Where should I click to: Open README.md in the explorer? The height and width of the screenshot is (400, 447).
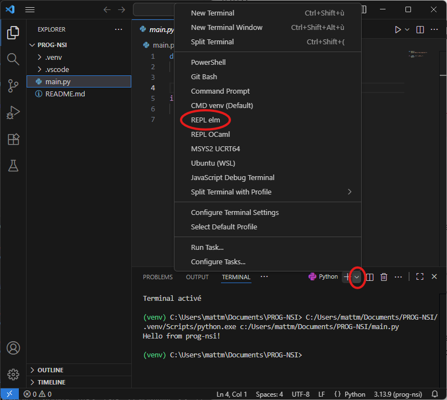pos(65,94)
